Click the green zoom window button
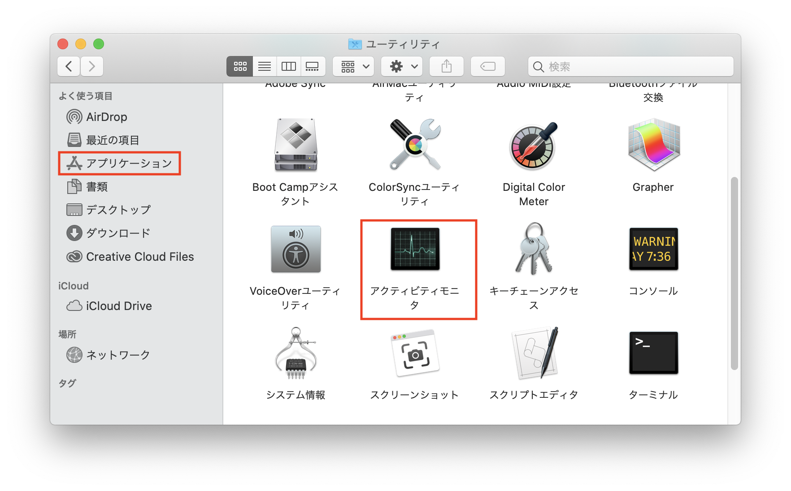The height and width of the screenshot is (491, 791). coord(99,44)
